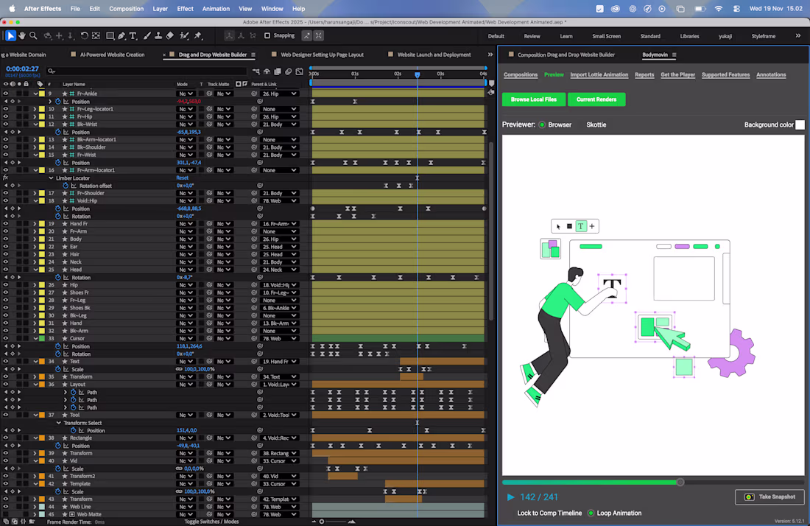This screenshot has height=526, width=810.
Task: Collapse the Limber Locator effect group
Action: 51,178
